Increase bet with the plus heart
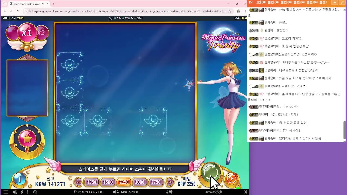347x195 pixels. [x=170, y=182]
